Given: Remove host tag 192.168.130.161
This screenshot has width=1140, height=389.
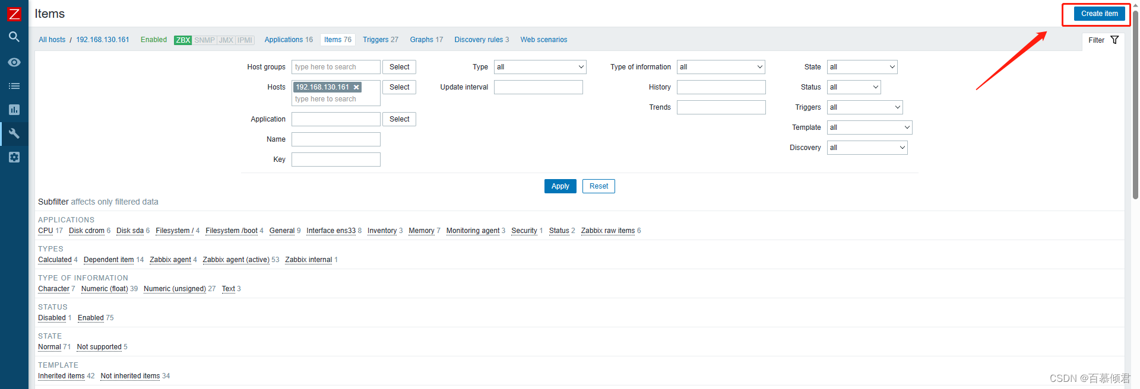Looking at the screenshot, I should 356,87.
